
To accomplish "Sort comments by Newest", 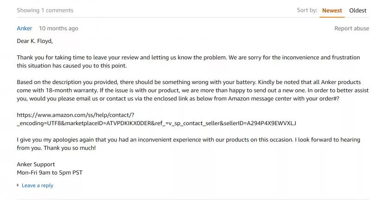I will 332,11.
